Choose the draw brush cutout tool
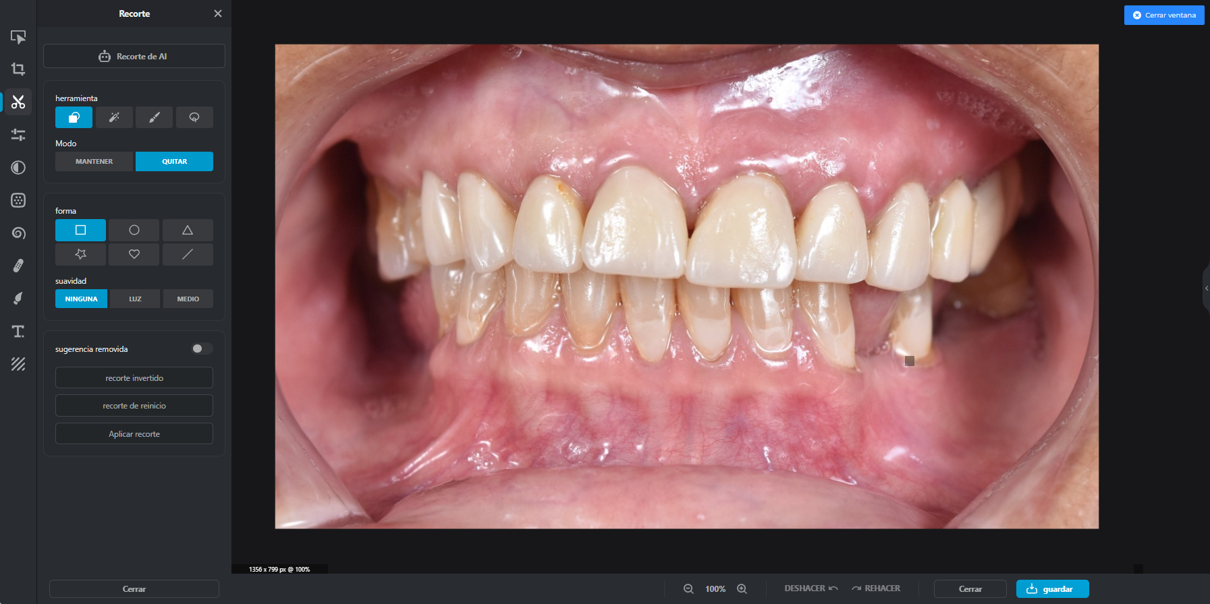The height and width of the screenshot is (604, 1210). (x=154, y=117)
